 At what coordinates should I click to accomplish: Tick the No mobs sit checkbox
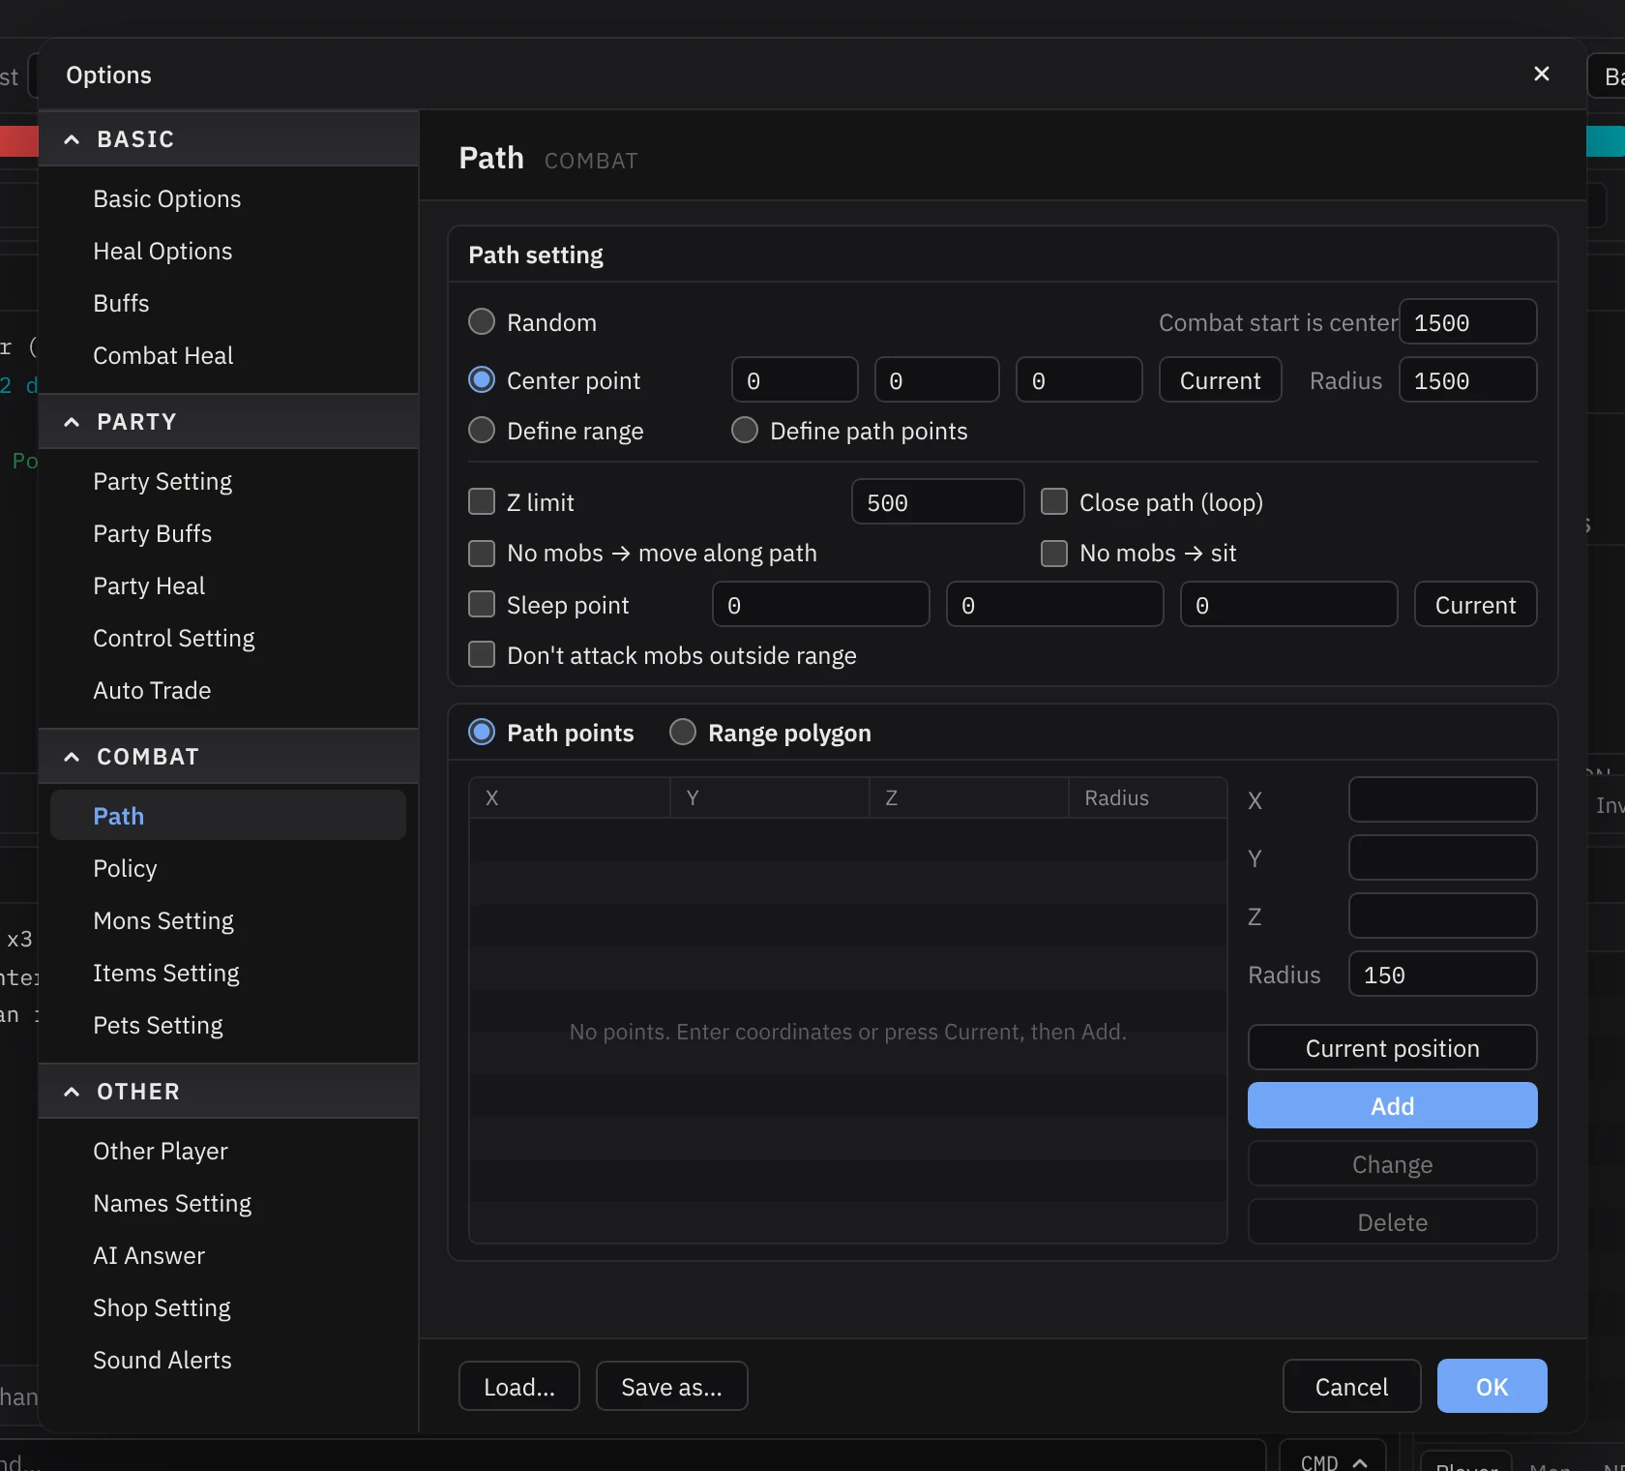pos(1054,553)
